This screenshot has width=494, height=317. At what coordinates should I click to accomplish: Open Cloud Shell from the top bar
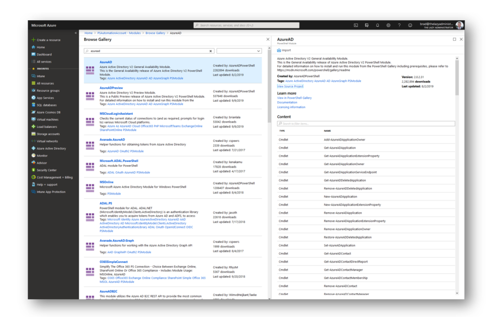coord(356,25)
